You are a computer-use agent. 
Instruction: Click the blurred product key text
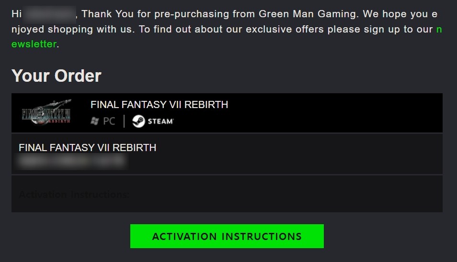pos(72,161)
